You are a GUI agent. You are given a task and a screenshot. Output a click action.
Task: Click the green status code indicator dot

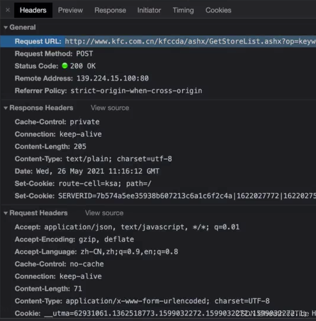[65, 66]
